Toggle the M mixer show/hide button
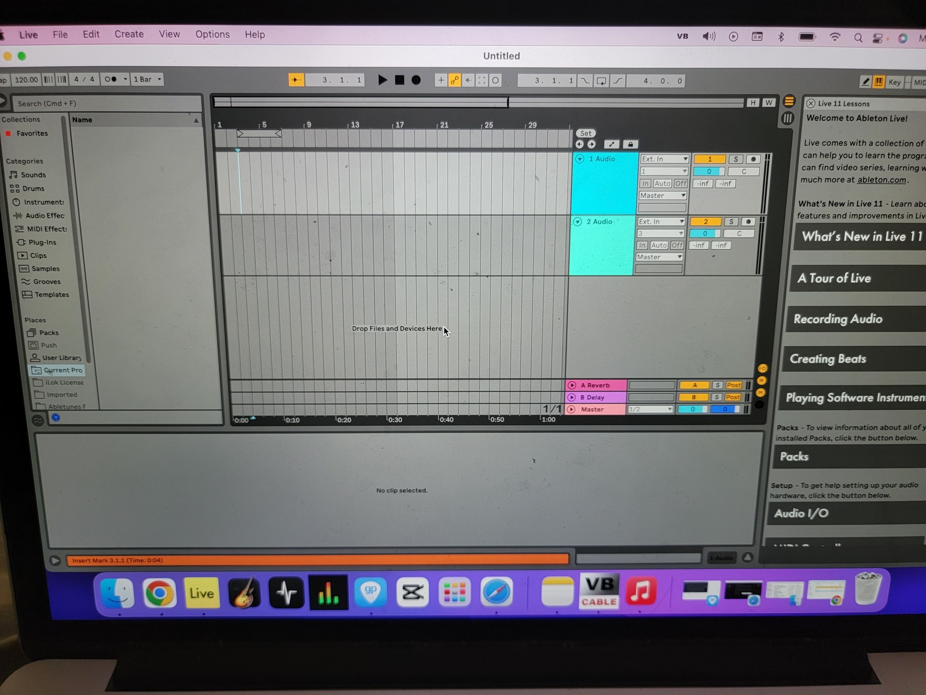This screenshot has height=695, width=926. (760, 393)
